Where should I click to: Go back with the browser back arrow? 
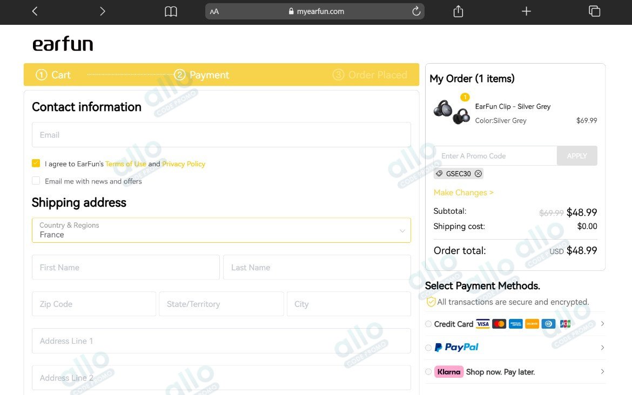tap(35, 11)
